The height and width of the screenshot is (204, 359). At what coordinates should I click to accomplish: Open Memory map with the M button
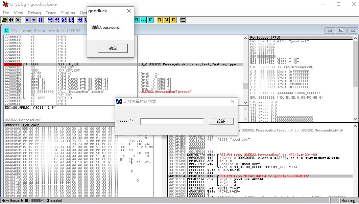coord(166,20)
